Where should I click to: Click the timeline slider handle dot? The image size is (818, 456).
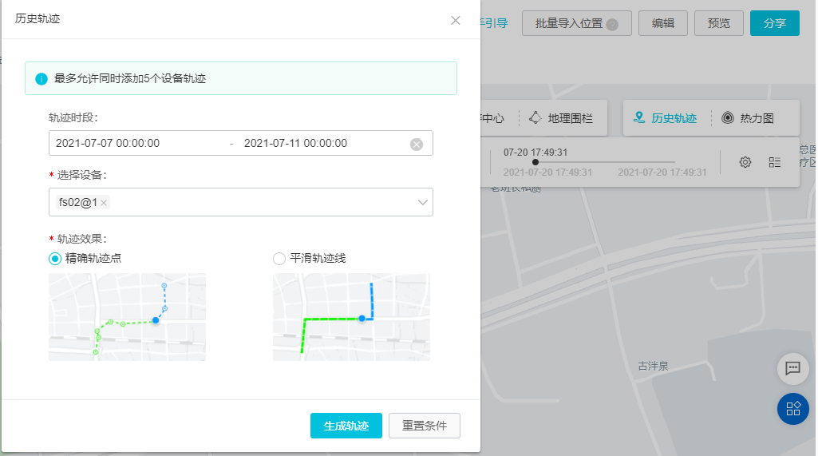[535, 162]
